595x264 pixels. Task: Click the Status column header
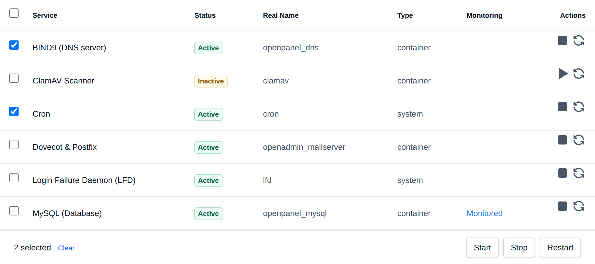(205, 15)
